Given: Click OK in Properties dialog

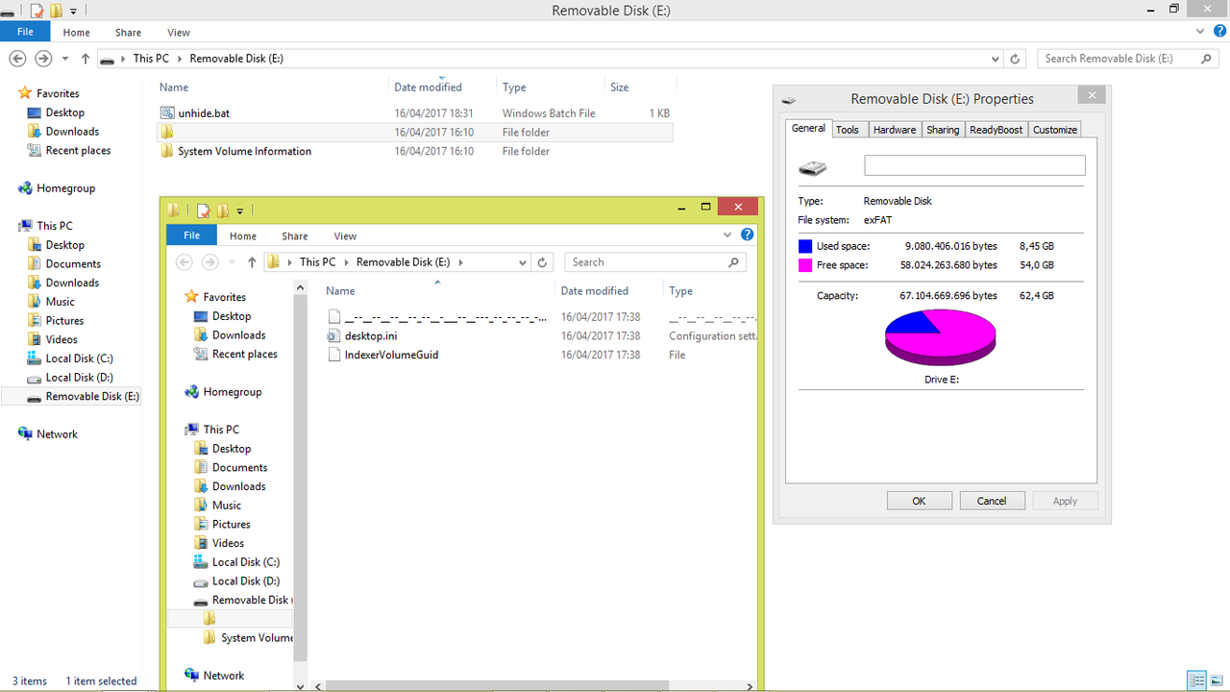Looking at the screenshot, I should click(919, 501).
